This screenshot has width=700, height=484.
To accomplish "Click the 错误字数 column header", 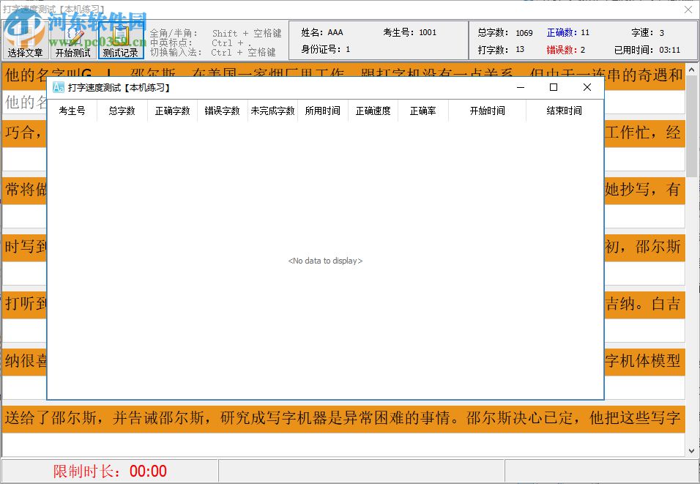I will coord(222,111).
